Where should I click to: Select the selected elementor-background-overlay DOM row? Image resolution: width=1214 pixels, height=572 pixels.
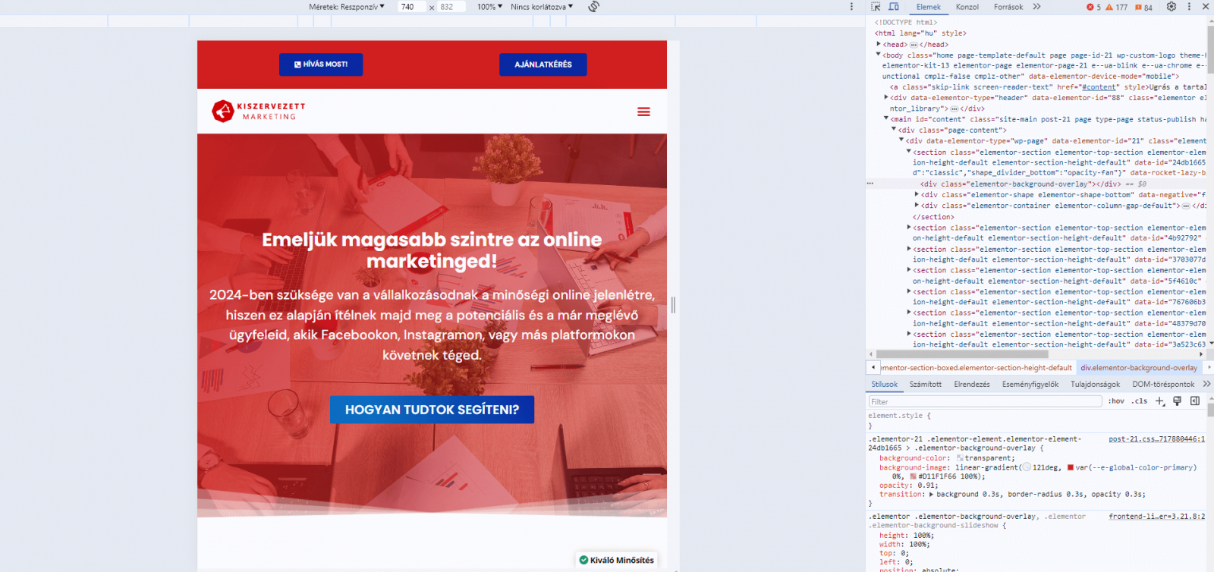[x=1035, y=184]
